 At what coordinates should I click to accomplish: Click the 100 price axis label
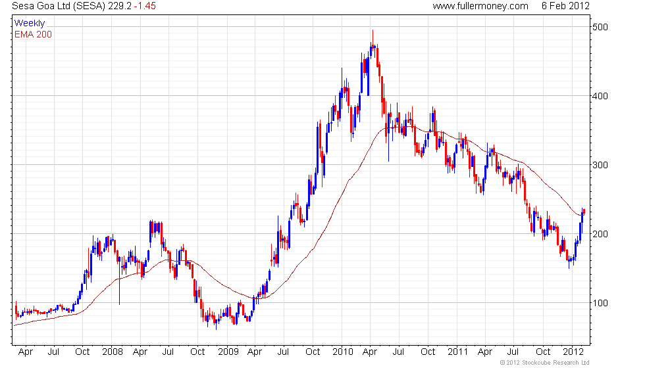click(600, 303)
